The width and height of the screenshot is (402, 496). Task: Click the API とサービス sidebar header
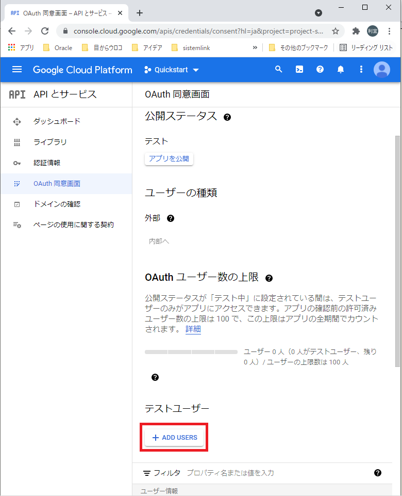[65, 94]
